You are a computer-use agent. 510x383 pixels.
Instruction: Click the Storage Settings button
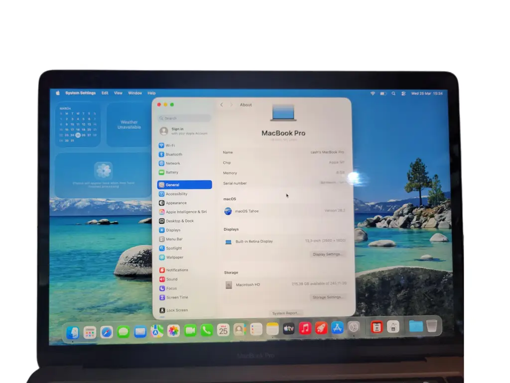coord(328,297)
